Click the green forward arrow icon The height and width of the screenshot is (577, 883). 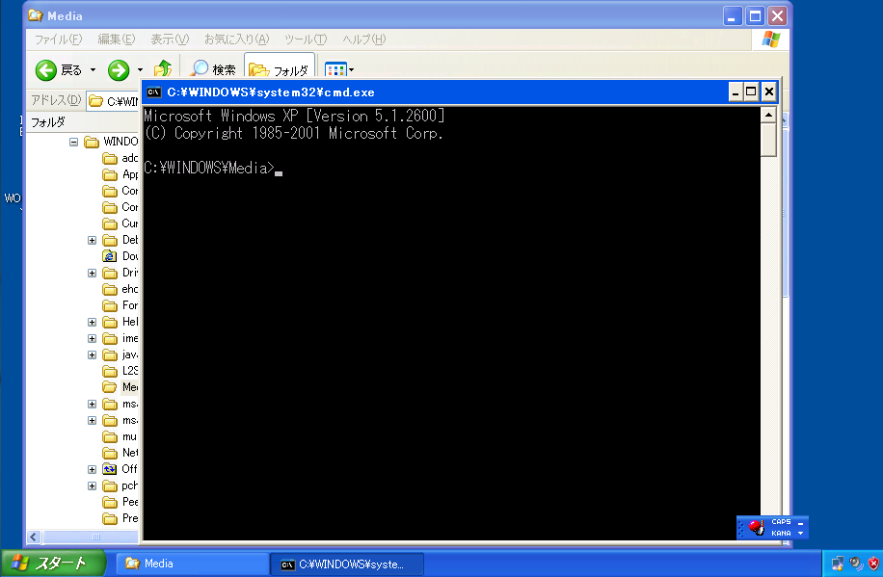click(119, 70)
